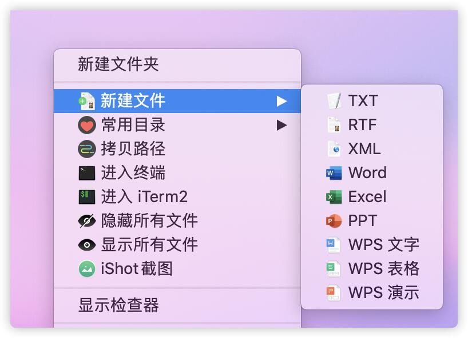Choose 进入 iTerm2 from the menu

coord(177,197)
